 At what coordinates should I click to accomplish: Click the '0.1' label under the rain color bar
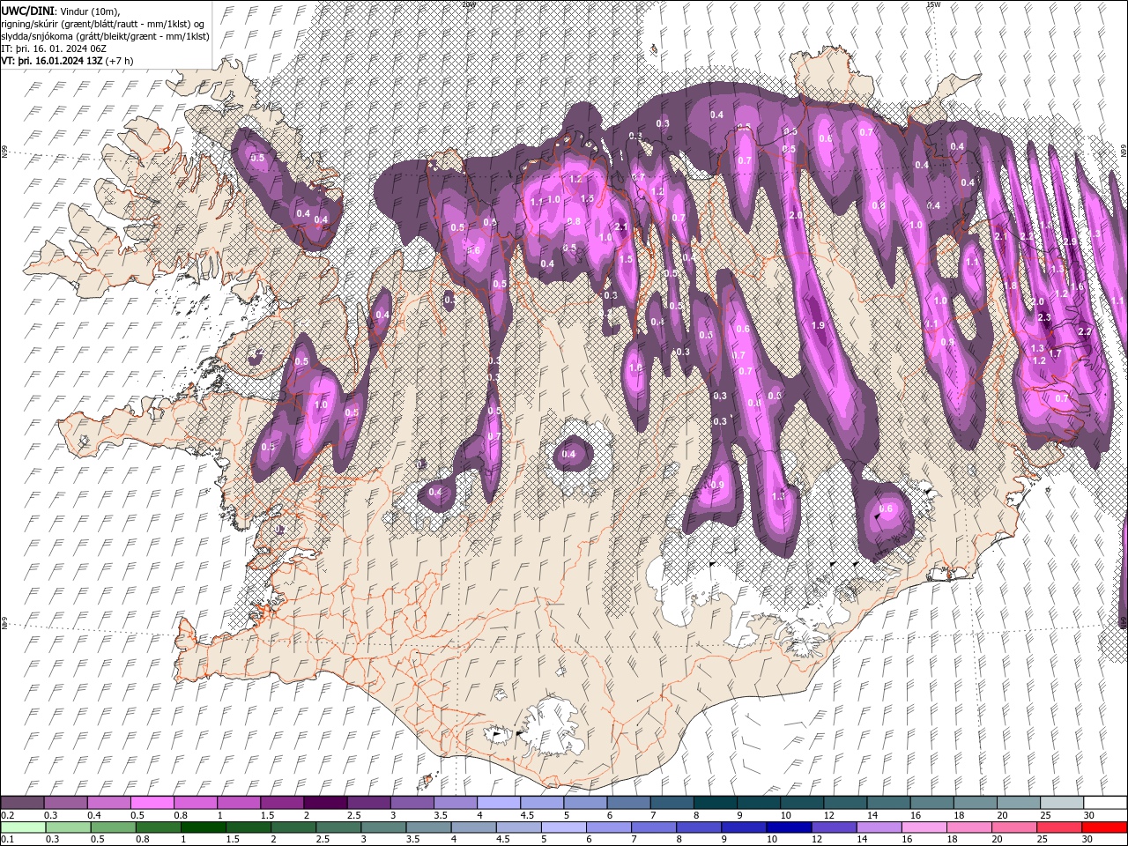7,840
